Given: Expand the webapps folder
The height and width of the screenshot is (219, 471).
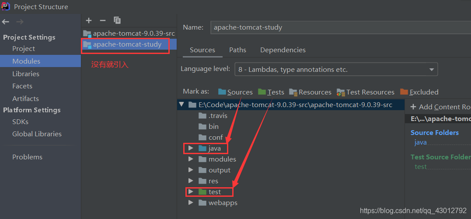Looking at the screenshot, I should [190, 202].
